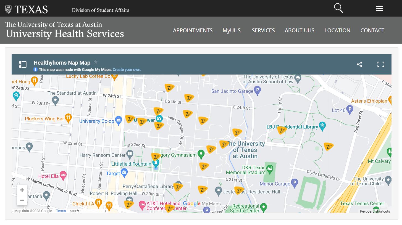Toggle the map legend sidebar panel icon

coord(23,64)
